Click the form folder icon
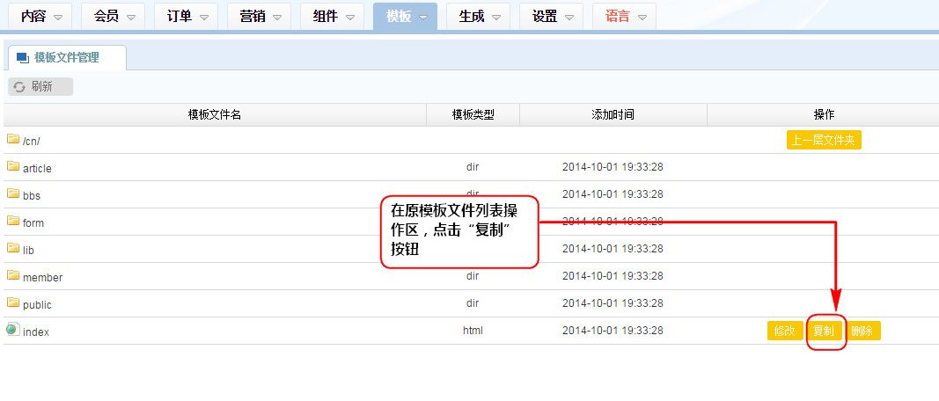The width and height of the screenshot is (939, 401). [13, 221]
